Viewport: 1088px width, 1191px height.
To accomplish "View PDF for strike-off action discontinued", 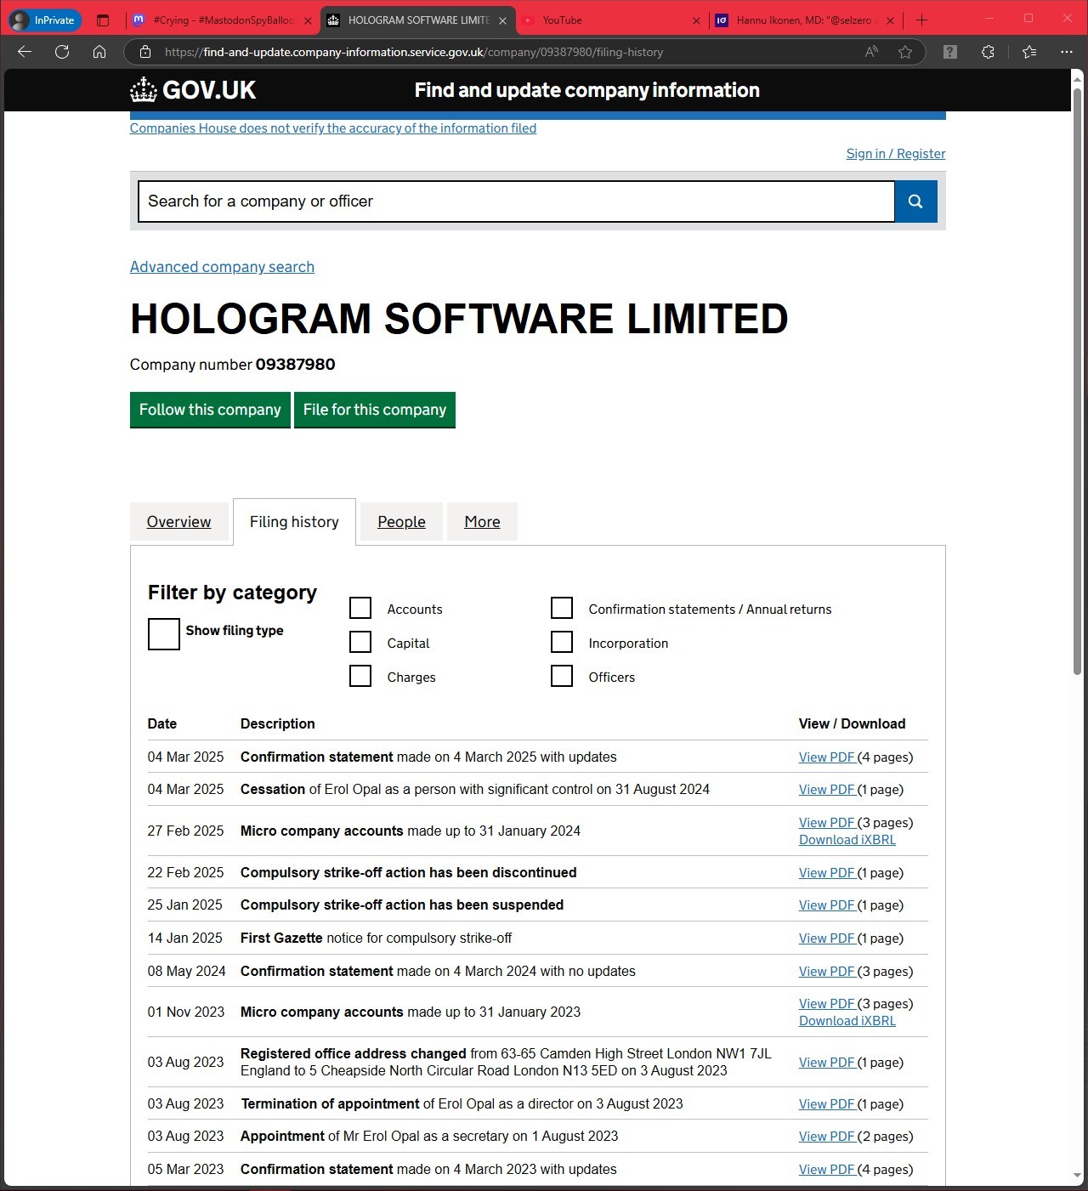I will (x=827, y=873).
